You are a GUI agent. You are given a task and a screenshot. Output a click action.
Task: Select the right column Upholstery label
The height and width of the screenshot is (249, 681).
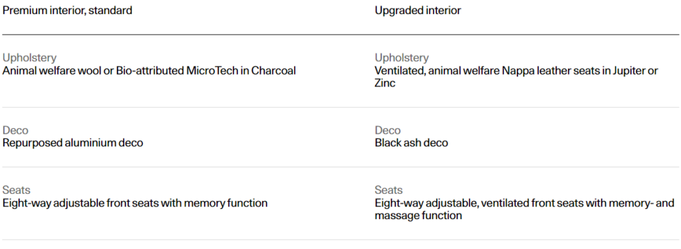pyautogui.click(x=402, y=58)
